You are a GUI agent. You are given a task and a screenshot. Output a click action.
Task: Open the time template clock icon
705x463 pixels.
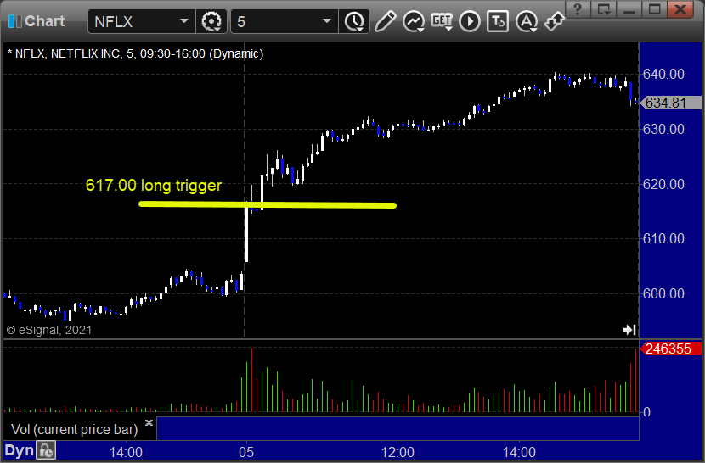click(x=355, y=21)
